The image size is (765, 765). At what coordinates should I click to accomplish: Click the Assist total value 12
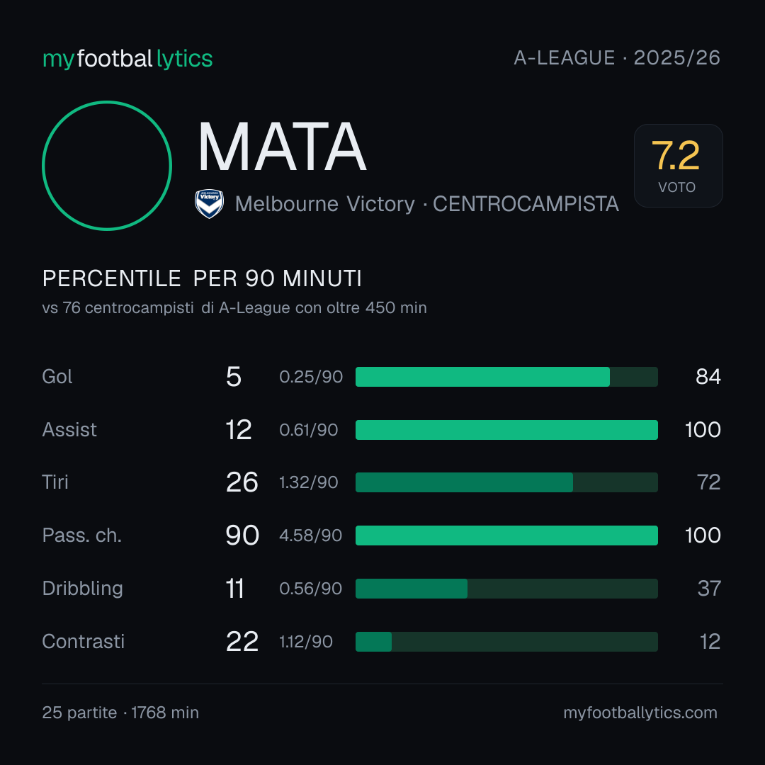coord(239,430)
